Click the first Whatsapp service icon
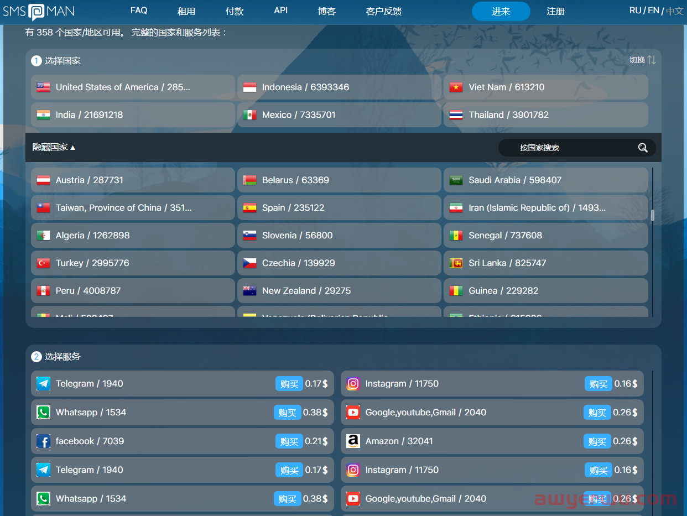The image size is (687, 516). pos(43,413)
